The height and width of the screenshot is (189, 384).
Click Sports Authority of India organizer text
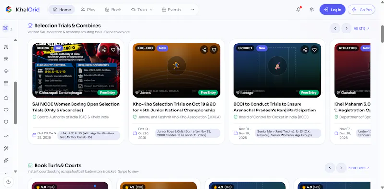[73, 117]
